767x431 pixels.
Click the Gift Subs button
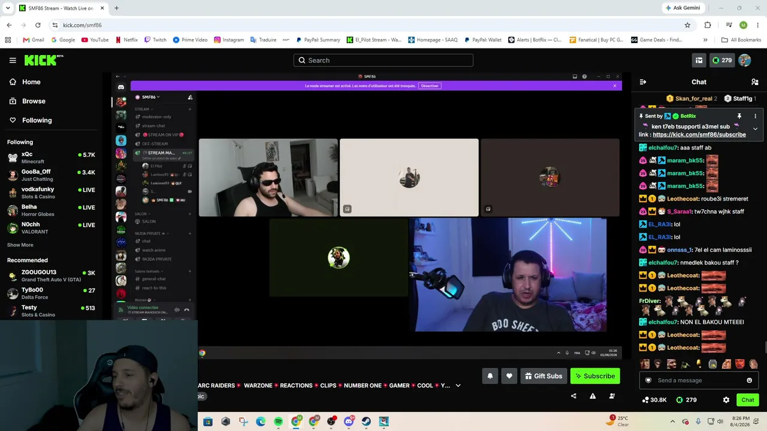543,376
